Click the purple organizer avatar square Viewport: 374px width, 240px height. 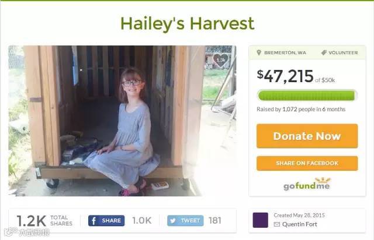click(x=260, y=220)
